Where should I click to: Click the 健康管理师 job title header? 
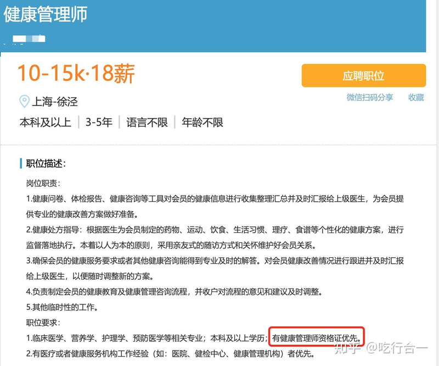point(46,15)
